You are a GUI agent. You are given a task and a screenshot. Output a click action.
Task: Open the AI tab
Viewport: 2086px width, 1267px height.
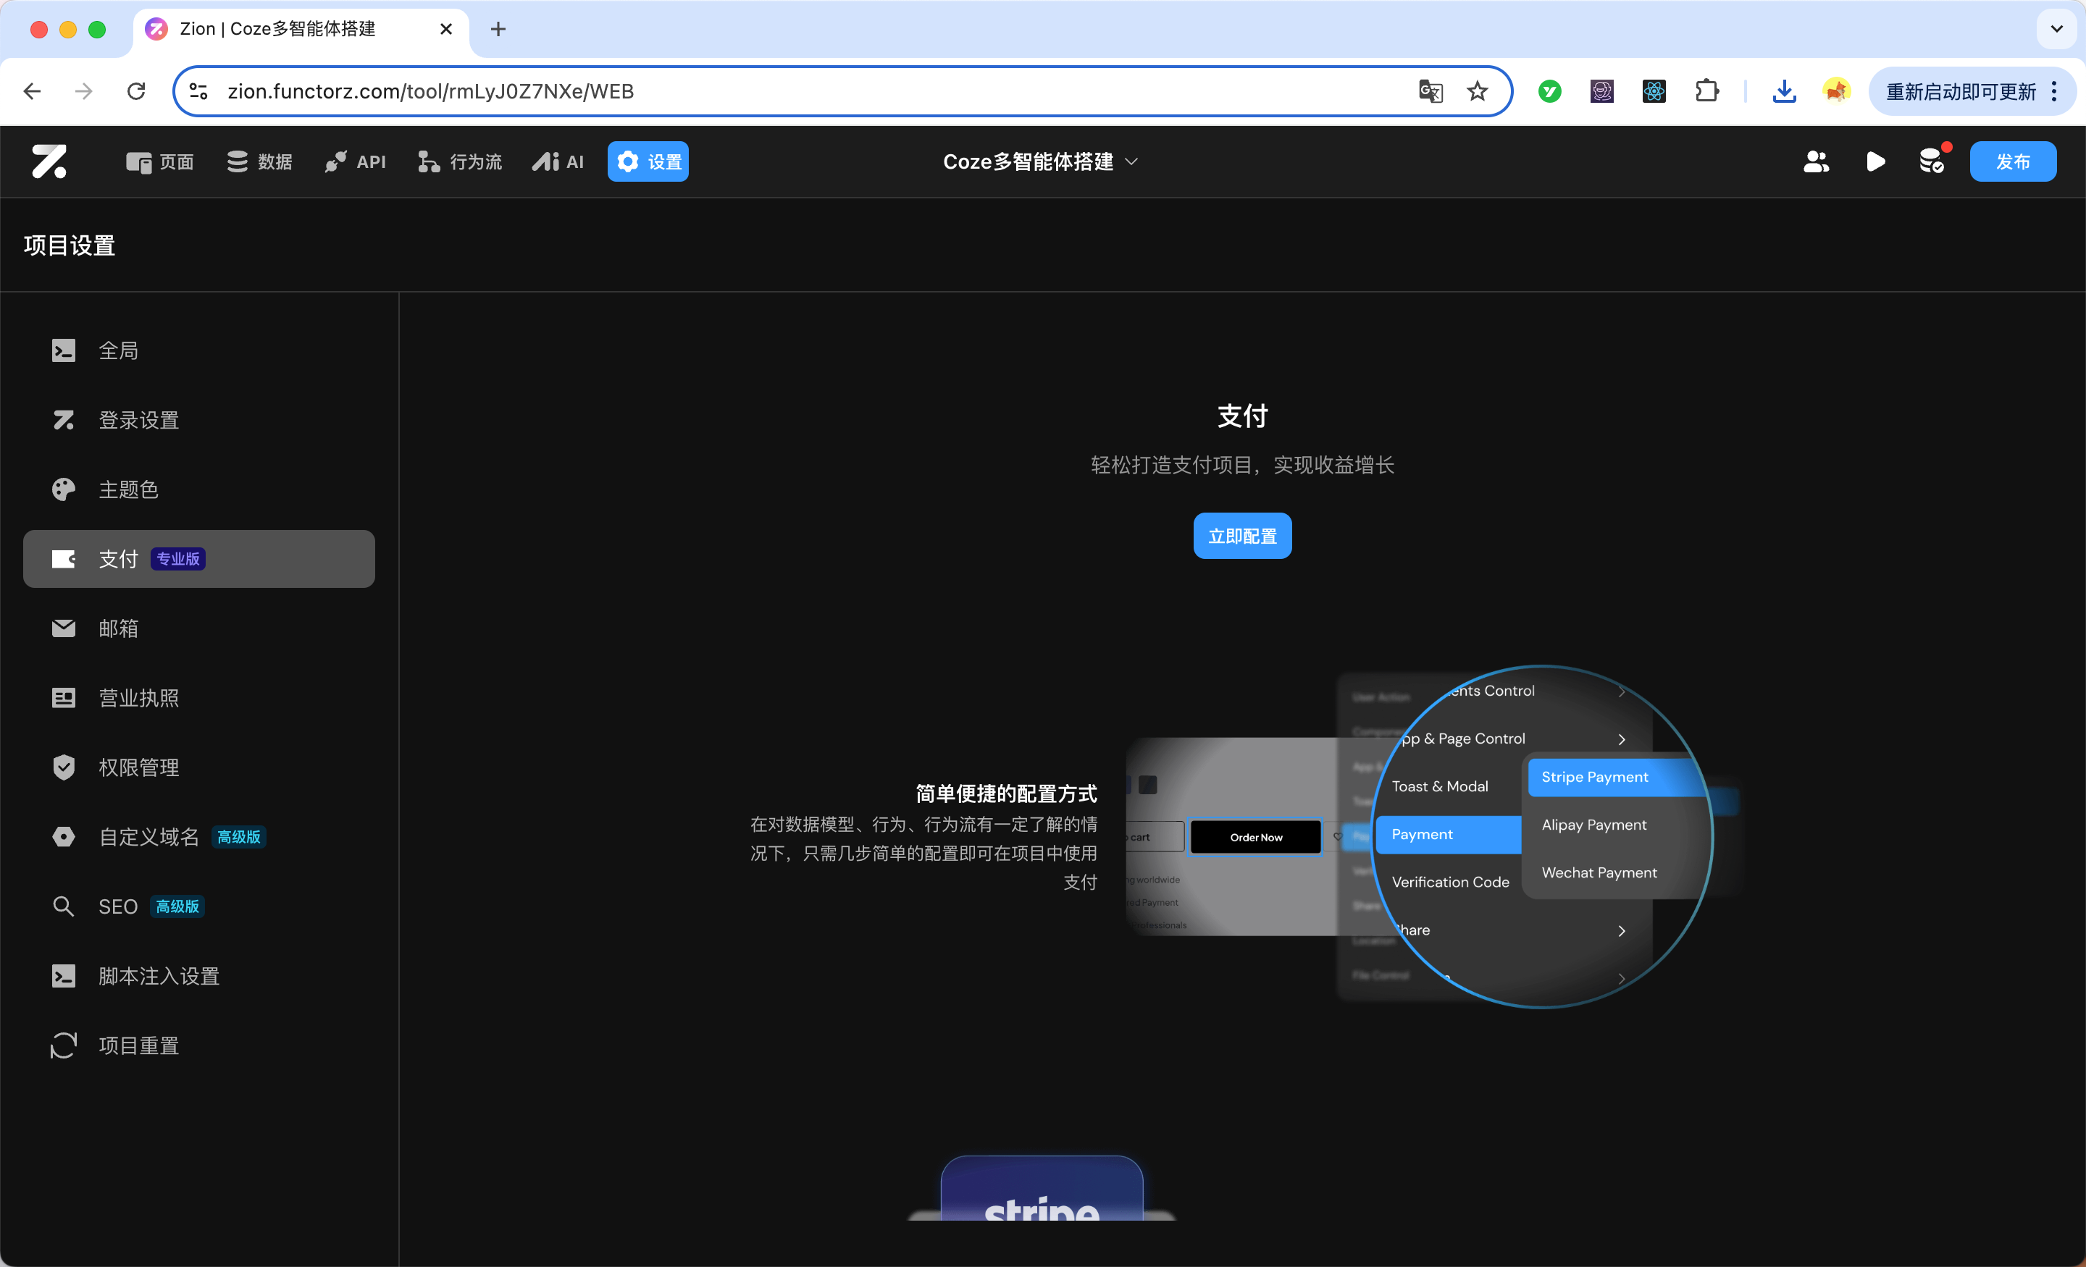(558, 161)
